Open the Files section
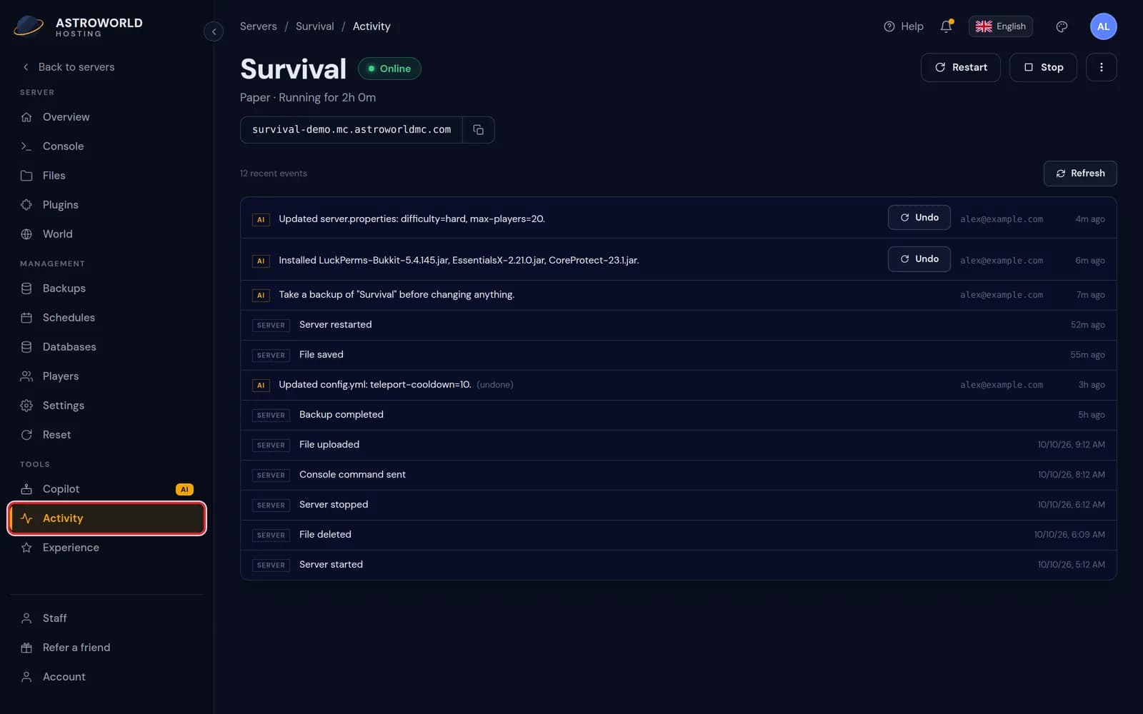Image resolution: width=1143 pixels, height=714 pixels. (107, 176)
